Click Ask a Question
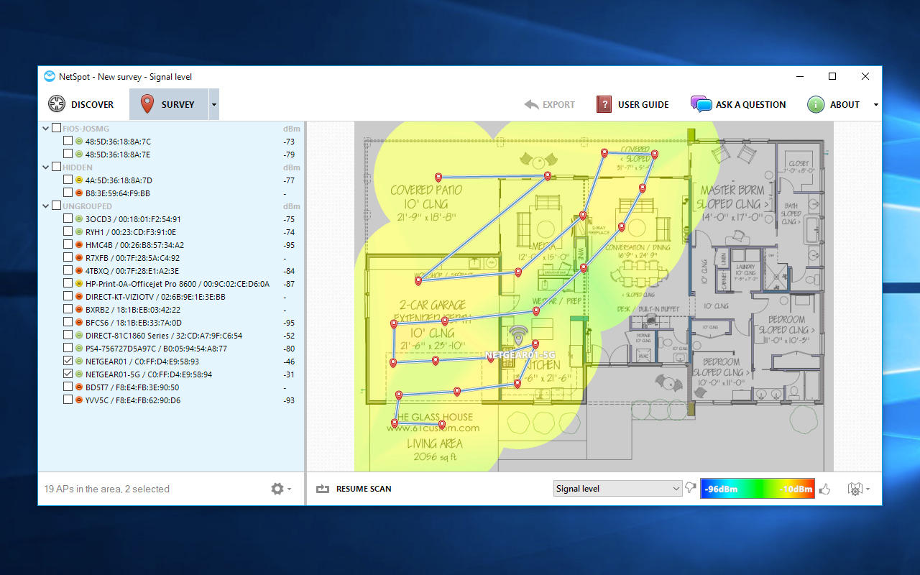 [x=739, y=104]
